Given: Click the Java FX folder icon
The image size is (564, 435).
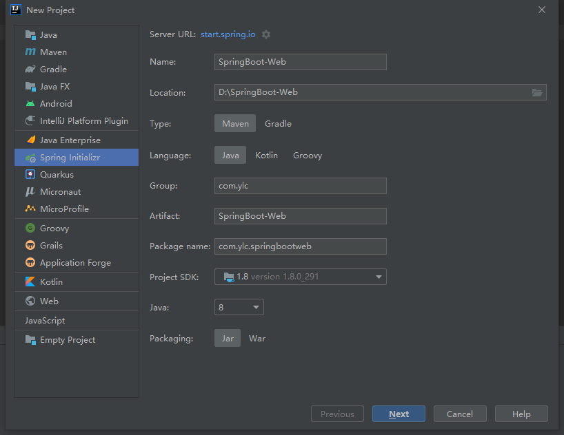Looking at the screenshot, I should (30, 87).
